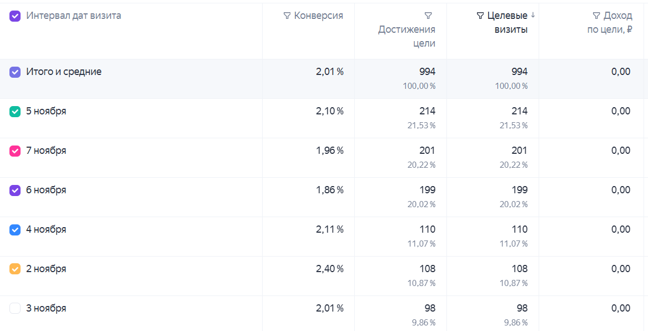
Task: Sort by Доход по цели column header
Action: [610, 23]
